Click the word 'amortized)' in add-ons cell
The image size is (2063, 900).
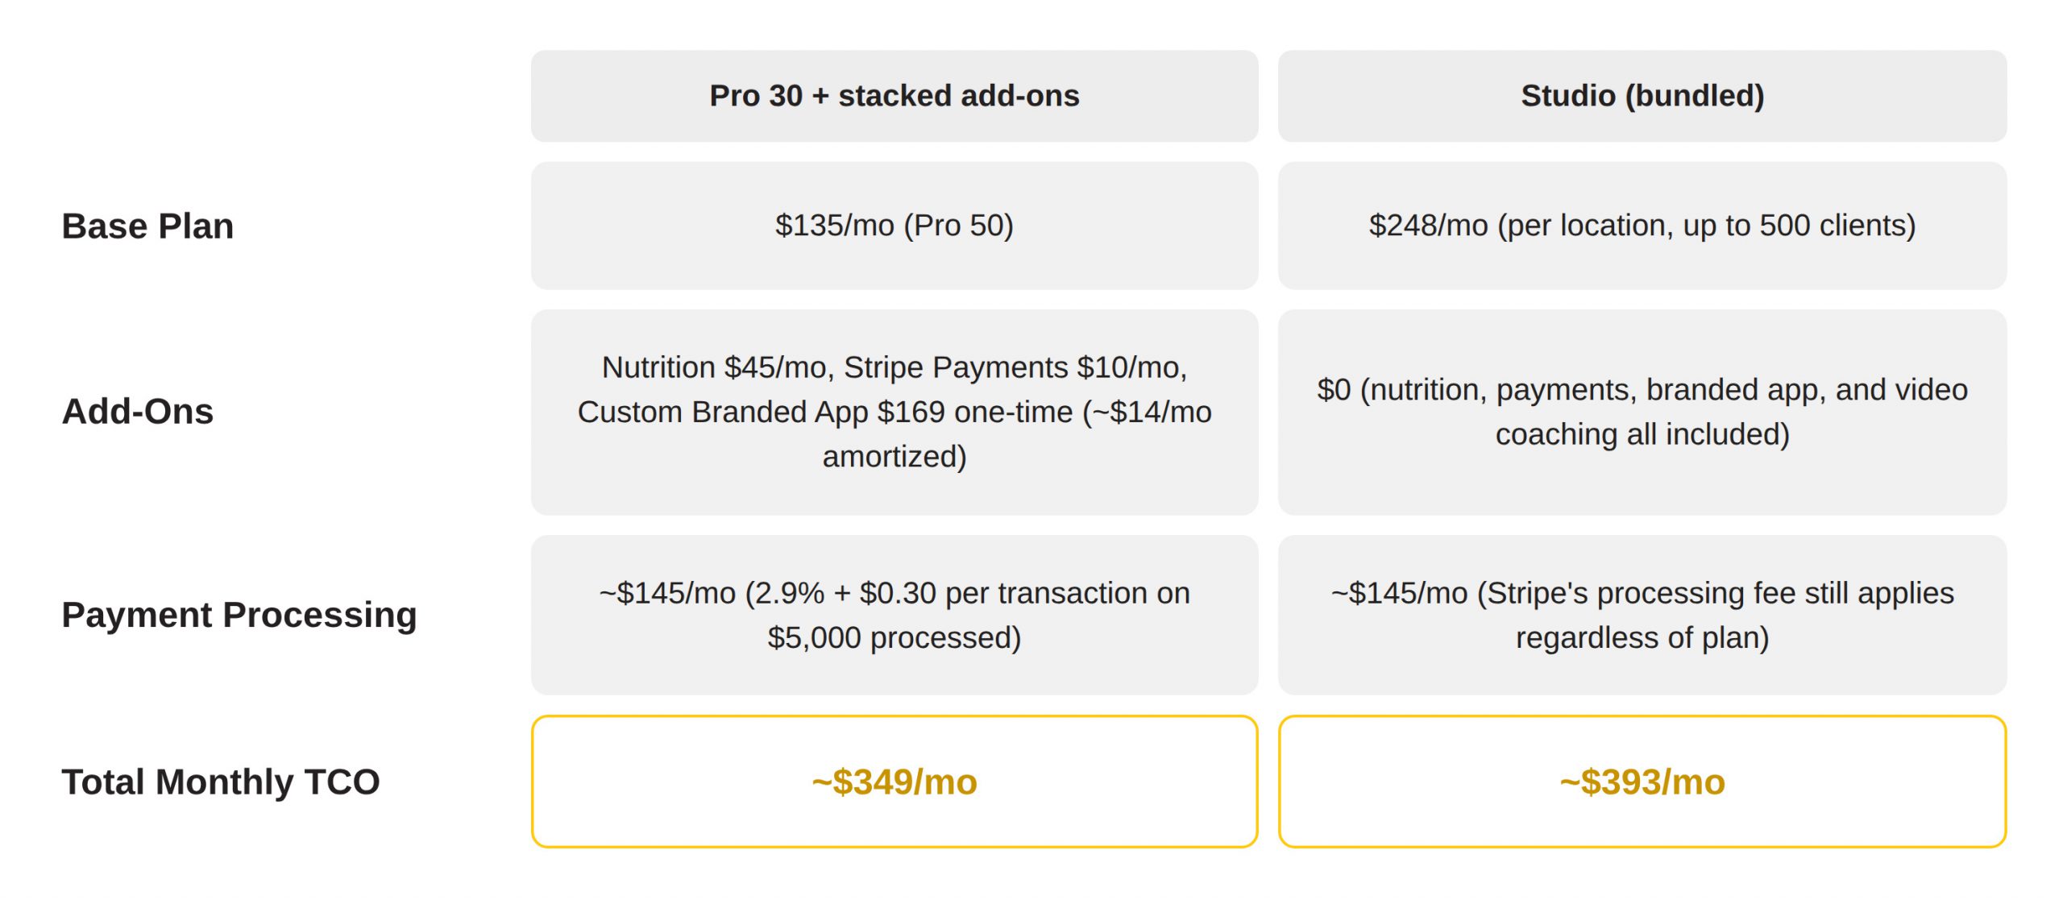click(x=894, y=457)
